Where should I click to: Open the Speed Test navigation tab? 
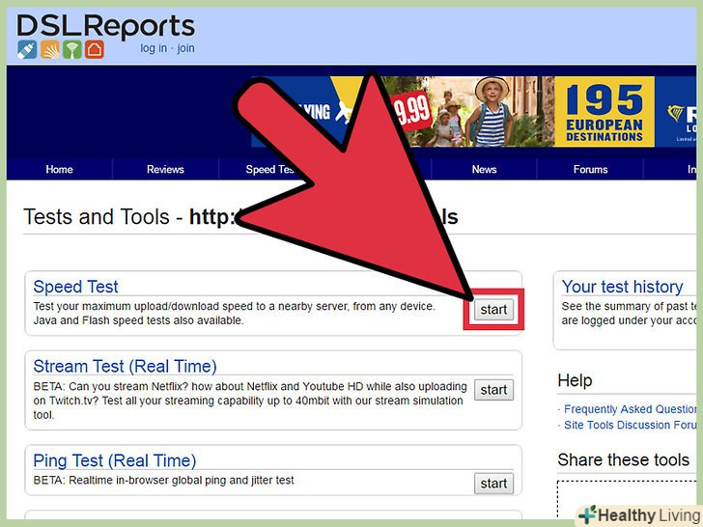pyautogui.click(x=269, y=170)
